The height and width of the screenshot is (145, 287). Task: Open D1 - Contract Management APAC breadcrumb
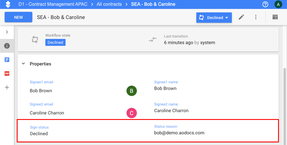click(53, 4)
